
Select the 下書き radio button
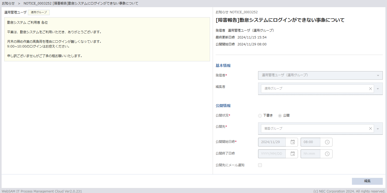(260, 115)
